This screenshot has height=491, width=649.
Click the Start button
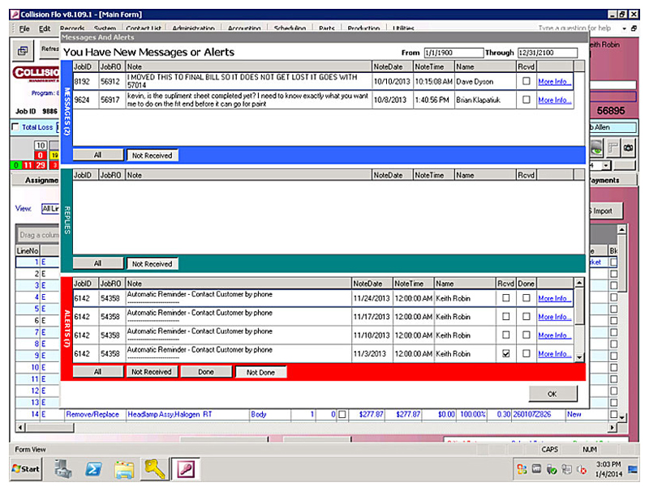tap(26, 469)
